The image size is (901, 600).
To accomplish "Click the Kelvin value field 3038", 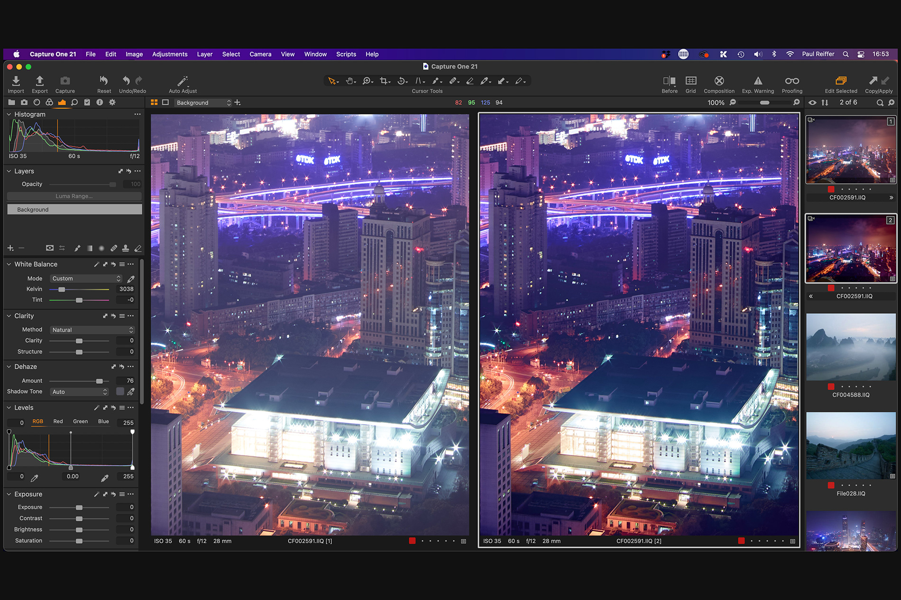I will [126, 289].
